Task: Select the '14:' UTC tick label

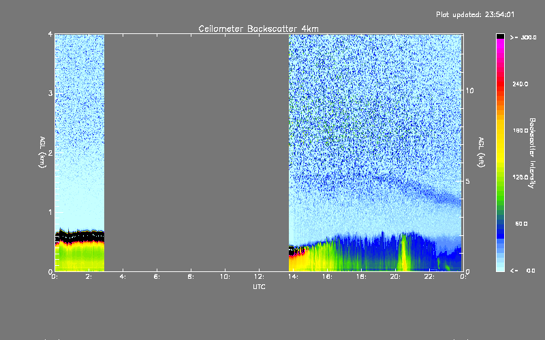Action: (x=294, y=277)
